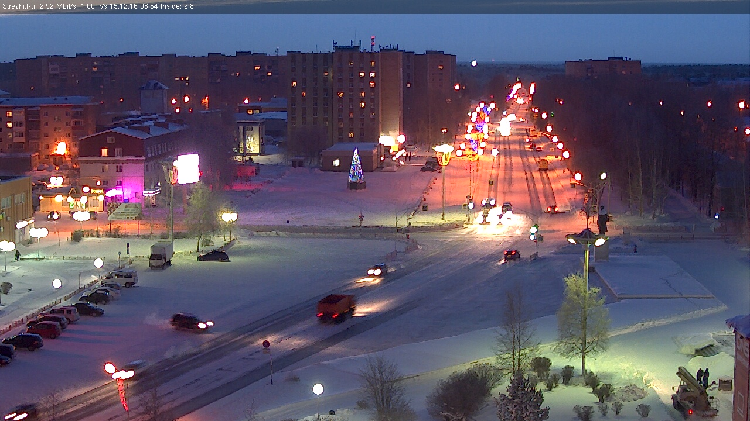Viewport: 750px width, 421px height.
Task: Click the "Strezhi.Ru" overlay text
Action: (x=19, y=6)
